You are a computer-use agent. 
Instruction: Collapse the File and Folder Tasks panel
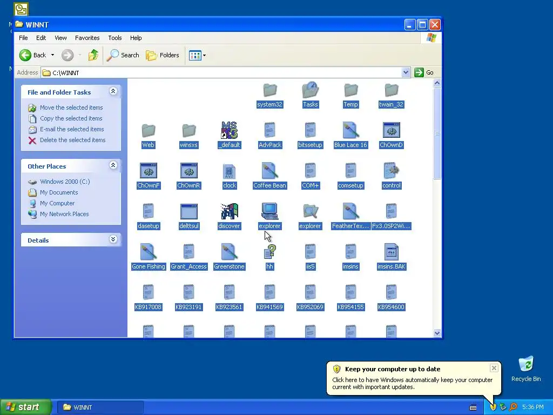(x=113, y=91)
